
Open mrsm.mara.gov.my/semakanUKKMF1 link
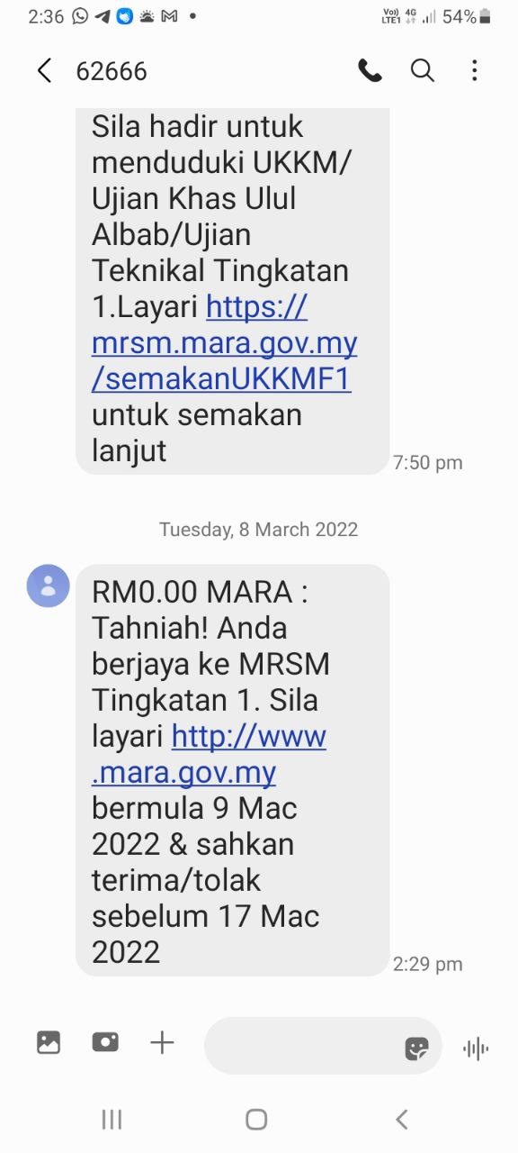(225, 343)
